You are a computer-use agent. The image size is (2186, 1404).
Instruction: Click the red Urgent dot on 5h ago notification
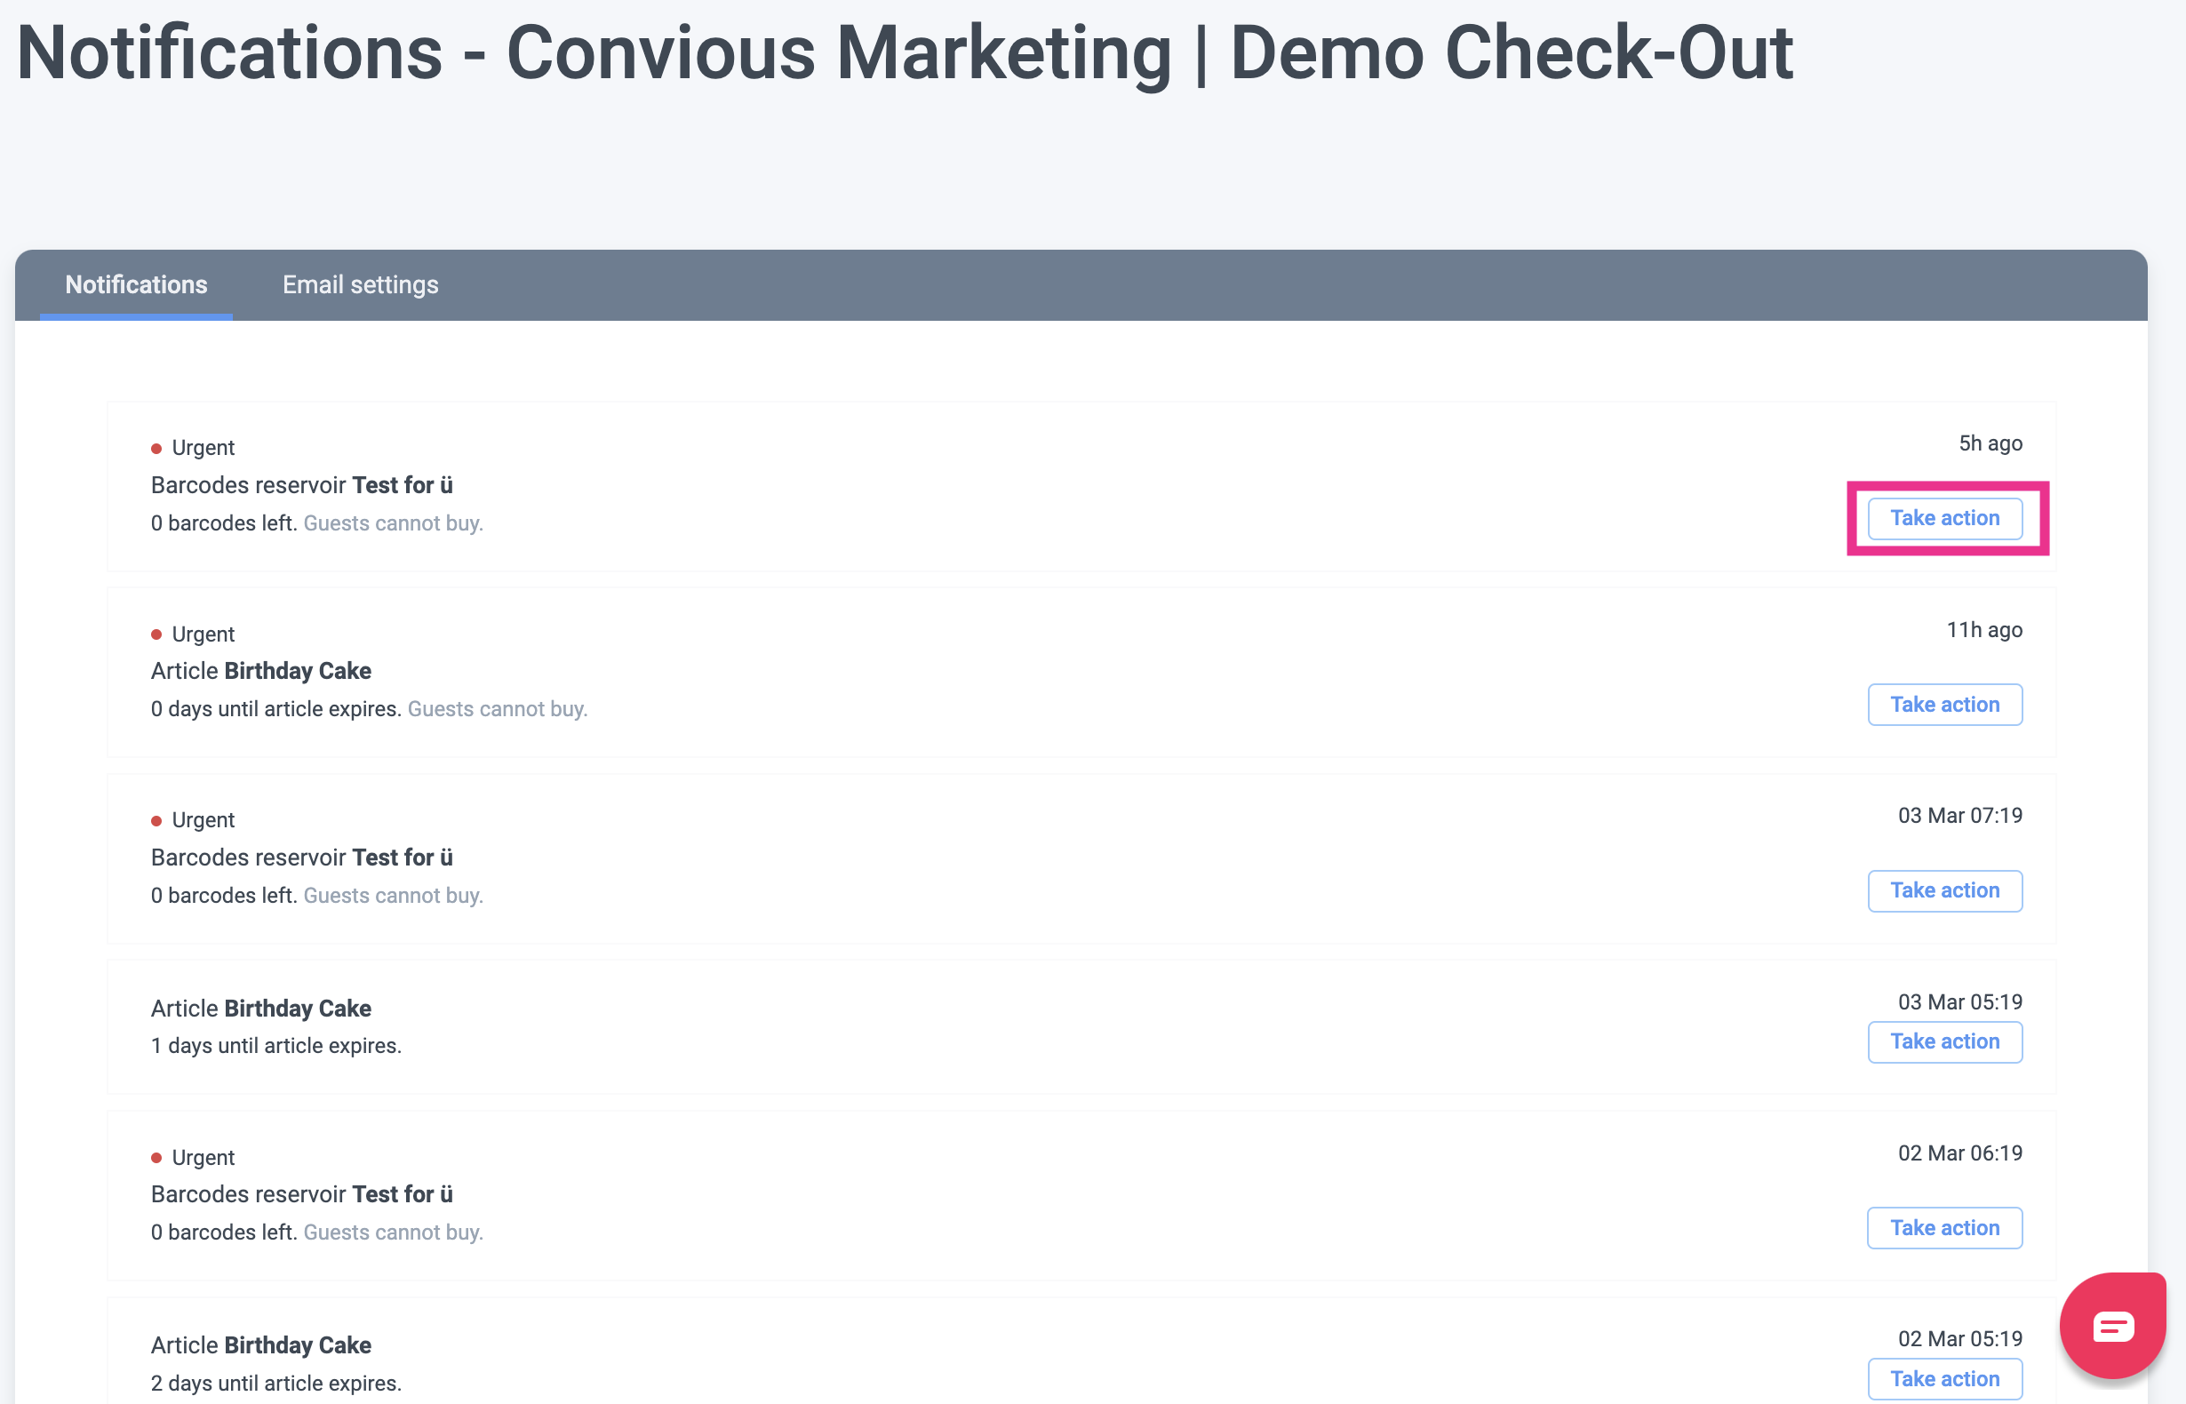pyautogui.click(x=156, y=449)
